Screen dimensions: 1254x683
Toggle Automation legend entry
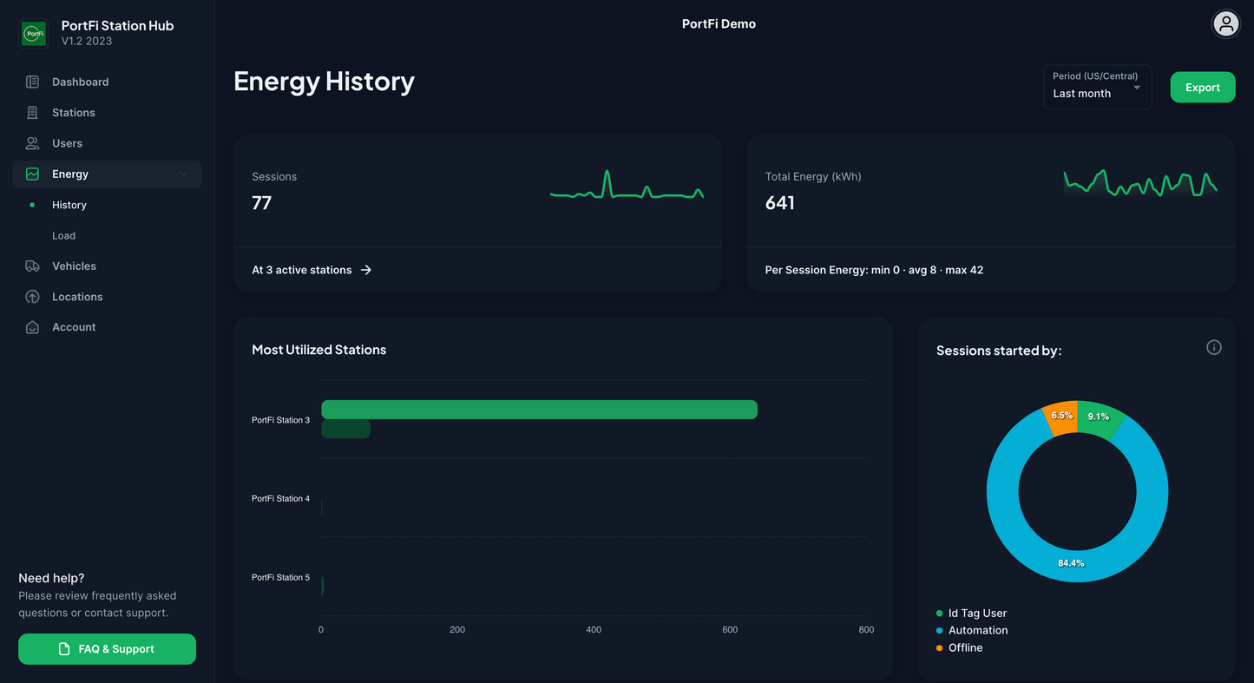pos(977,631)
